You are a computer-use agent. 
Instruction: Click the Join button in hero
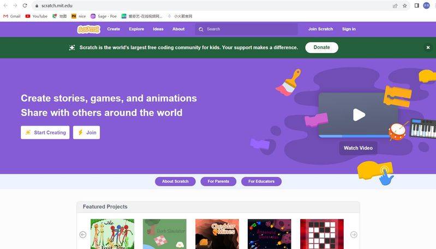(86, 133)
